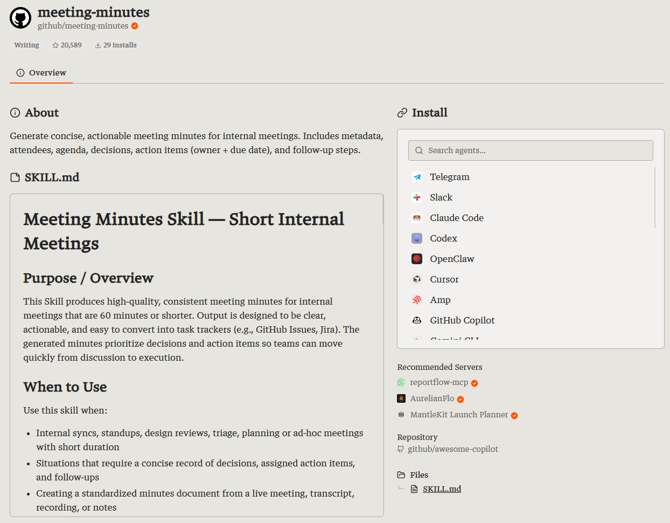Click the document icon beside SKILL.md file
The width and height of the screenshot is (670, 523).
(x=414, y=489)
